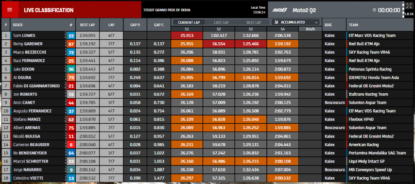Sort by the BEST LAP column header
Screen dimensions: 415x184
click(x=87, y=25)
